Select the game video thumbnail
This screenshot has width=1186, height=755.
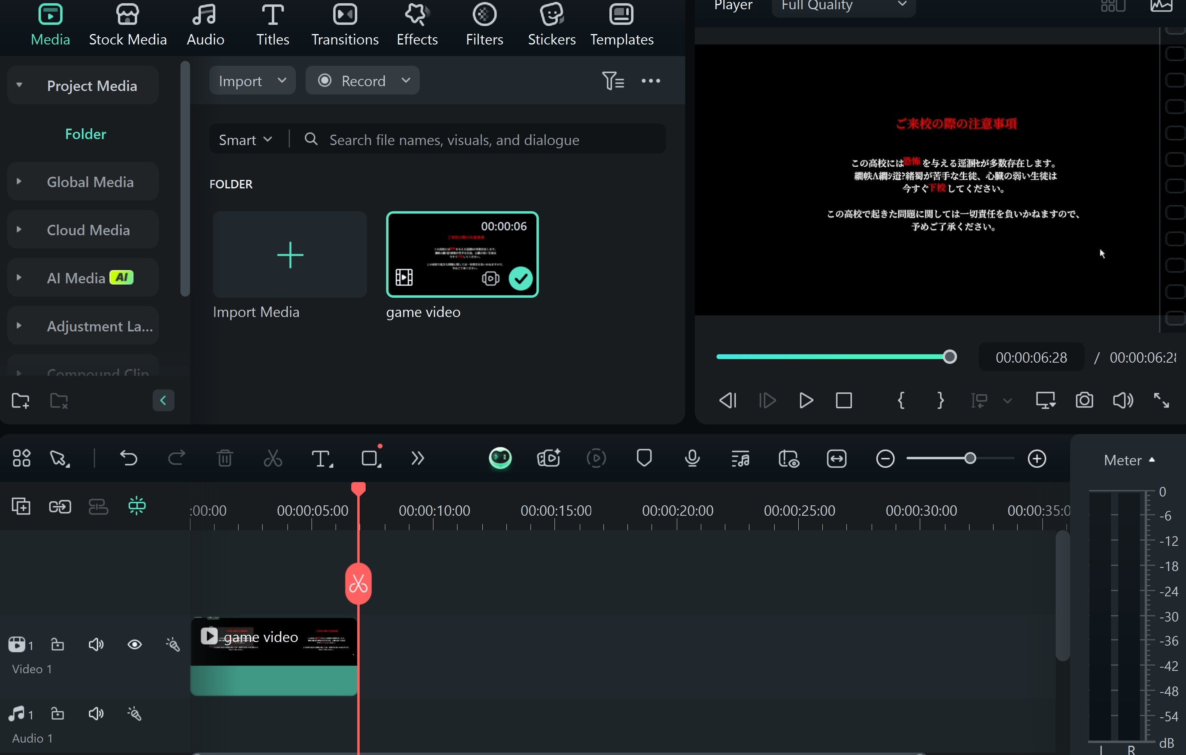coord(462,254)
